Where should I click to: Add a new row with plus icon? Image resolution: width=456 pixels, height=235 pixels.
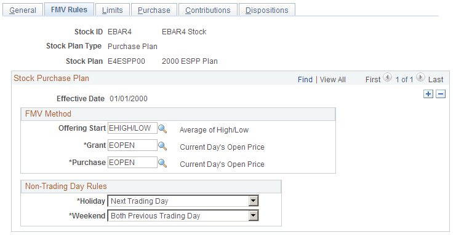pos(428,94)
